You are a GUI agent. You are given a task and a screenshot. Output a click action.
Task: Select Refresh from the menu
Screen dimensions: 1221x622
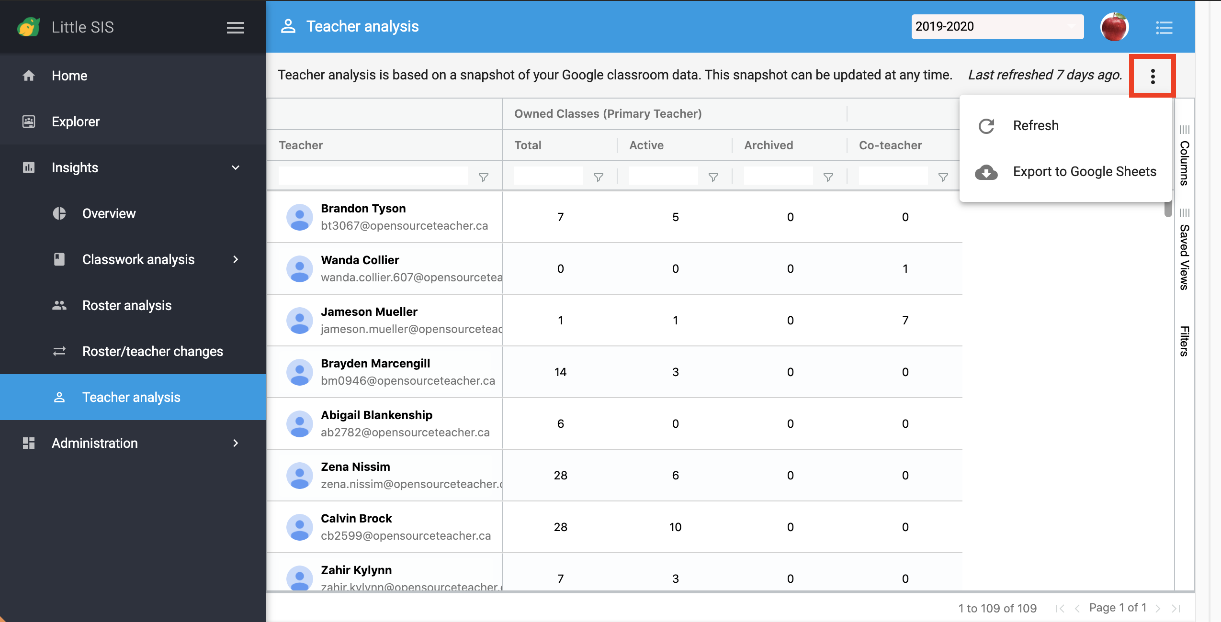tap(1035, 126)
